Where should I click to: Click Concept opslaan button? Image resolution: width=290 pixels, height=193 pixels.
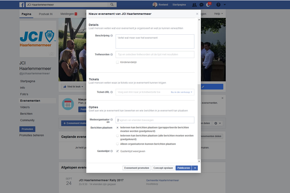(x=163, y=168)
